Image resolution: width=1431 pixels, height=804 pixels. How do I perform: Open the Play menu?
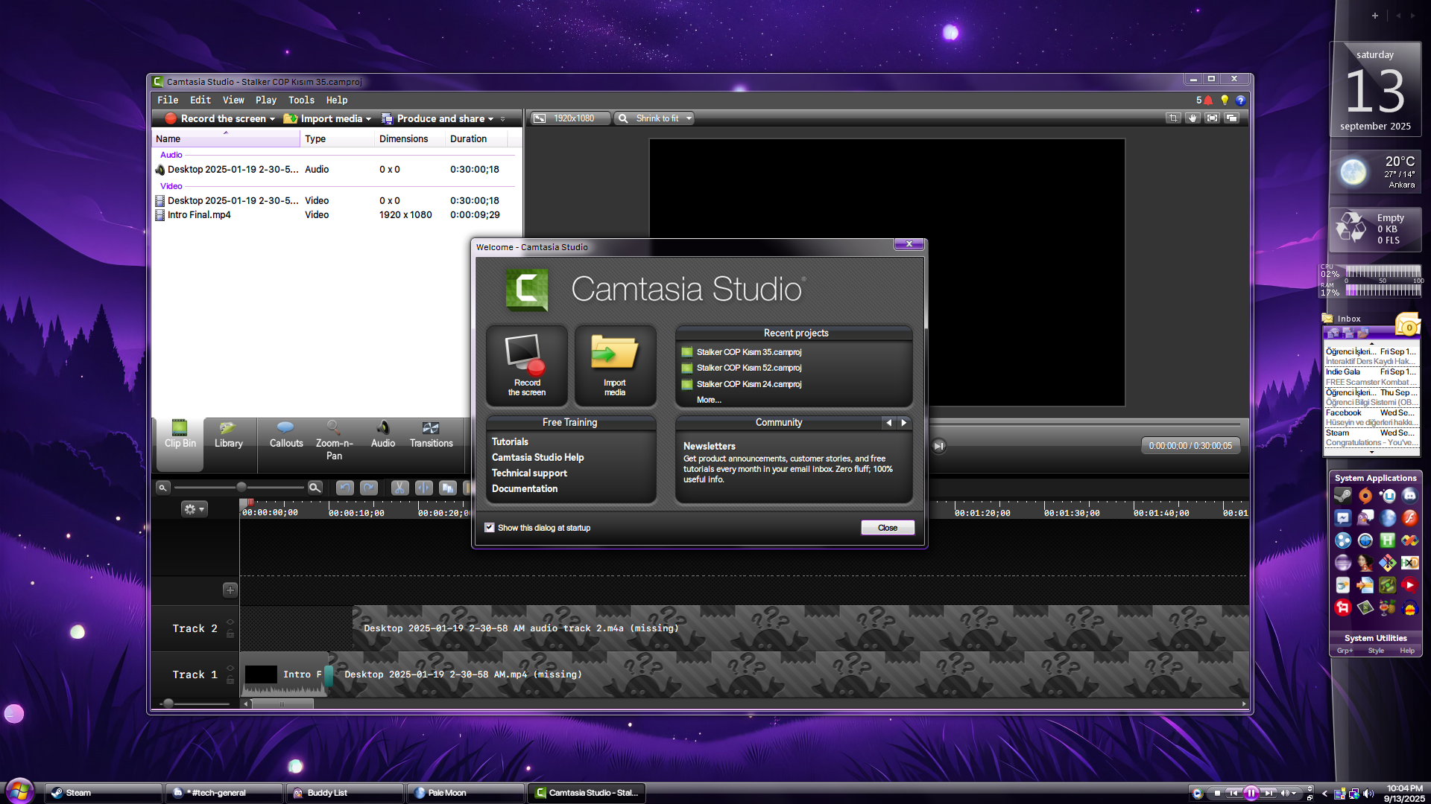[266, 100]
